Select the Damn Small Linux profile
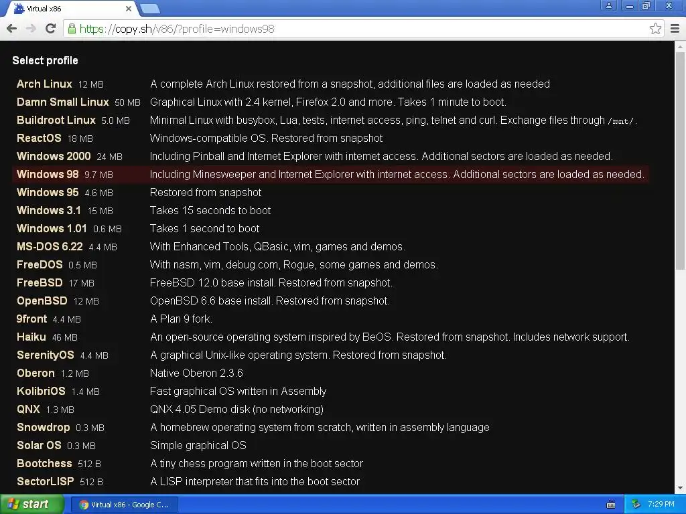This screenshot has width=686, height=514. pyautogui.click(x=62, y=102)
